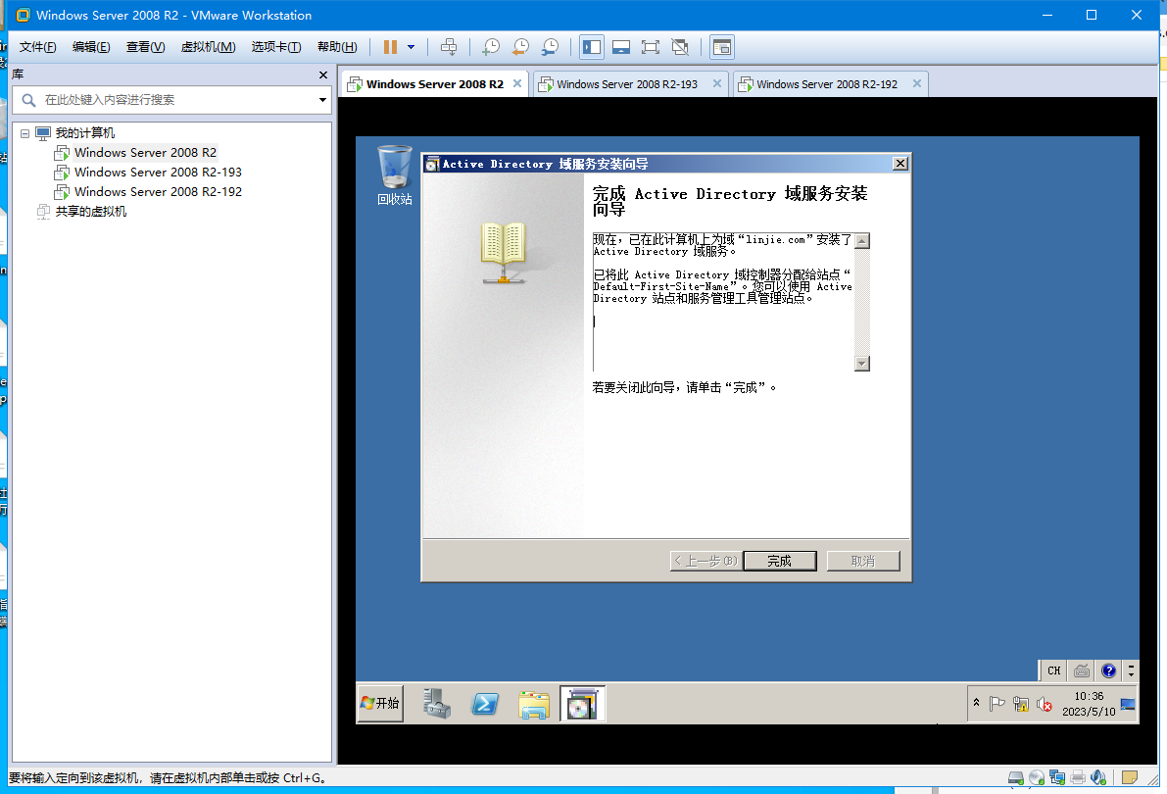Select Windows Server 2008 R2-193 in library

[158, 173]
